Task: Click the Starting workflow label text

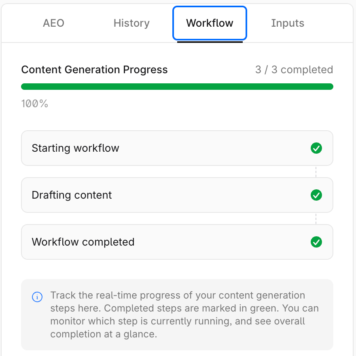Action: (x=75, y=148)
